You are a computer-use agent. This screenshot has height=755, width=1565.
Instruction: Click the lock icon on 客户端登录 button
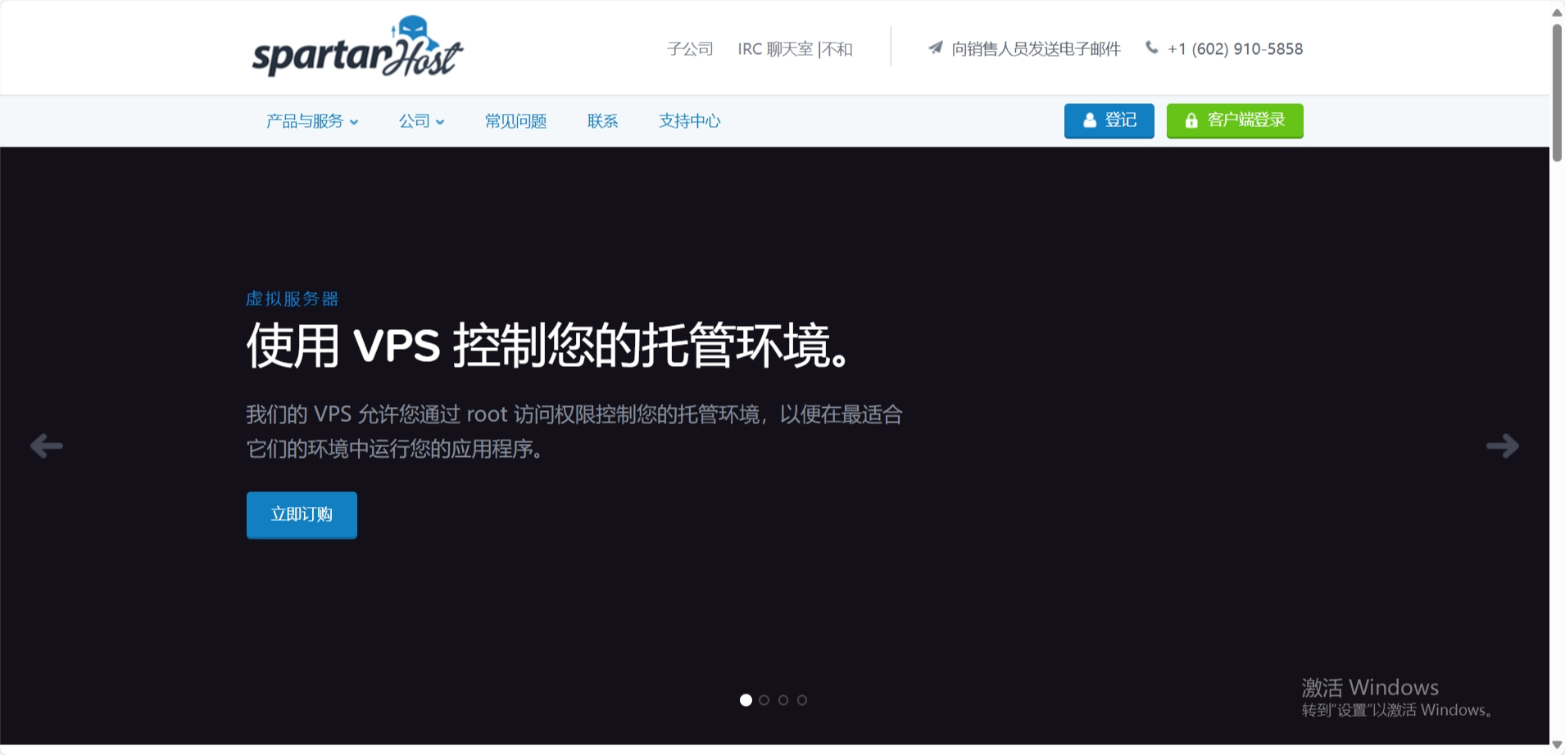(x=1191, y=120)
